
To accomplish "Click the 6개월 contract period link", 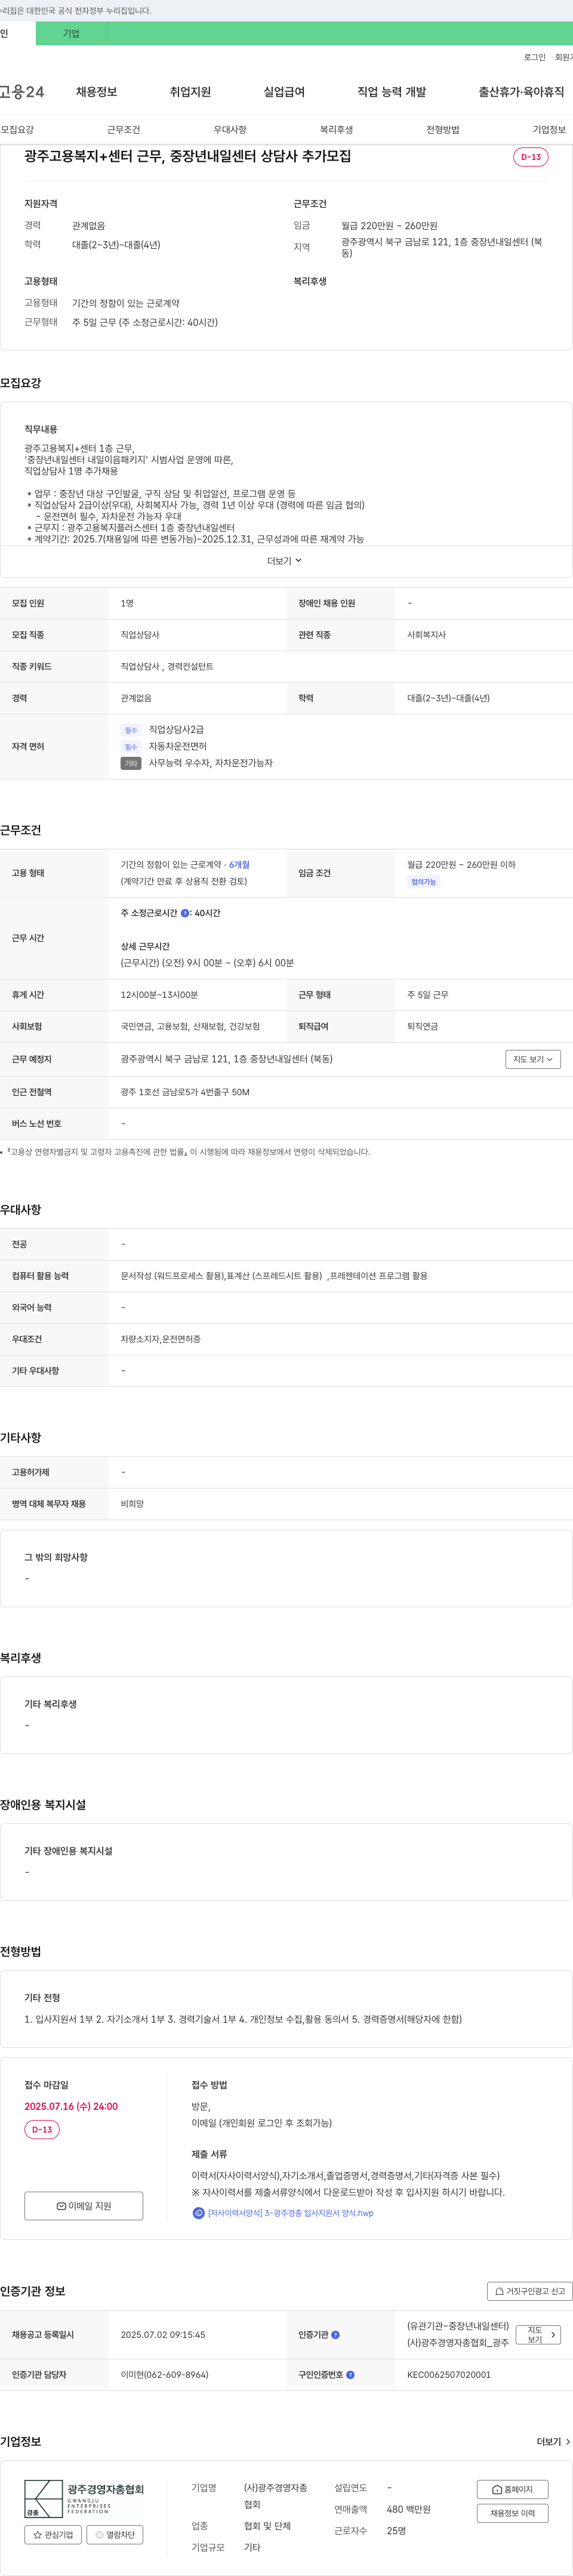I will pos(239,865).
